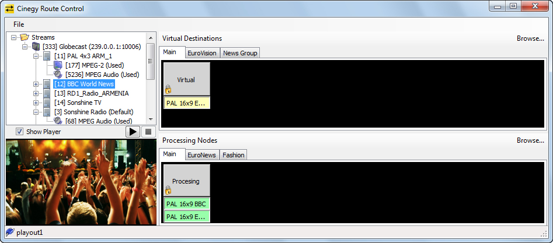The height and width of the screenshot is (243, 553).
Task: Click the playout1 status bar icon
Action: pos(10,233)
